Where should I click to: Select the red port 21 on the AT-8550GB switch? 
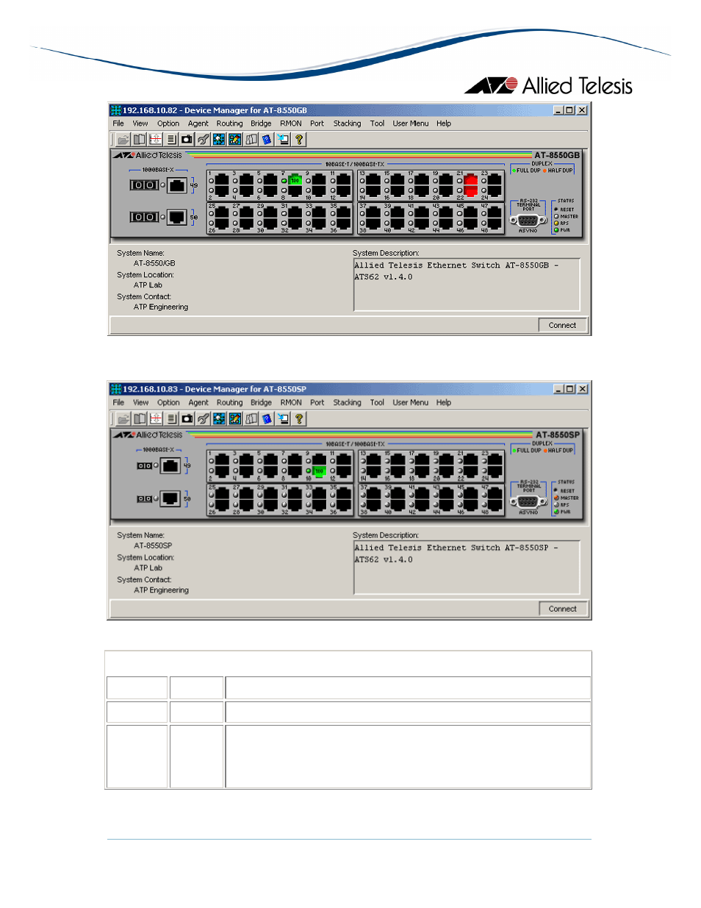(x=471, y=180)
